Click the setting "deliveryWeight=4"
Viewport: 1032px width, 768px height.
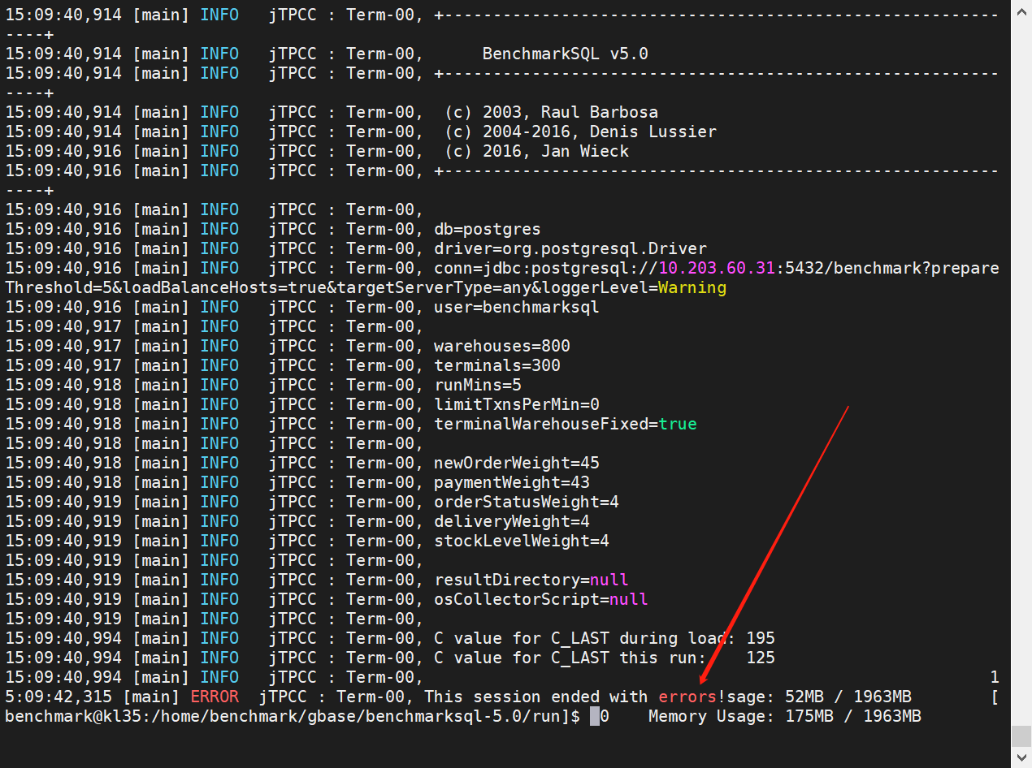512,521
